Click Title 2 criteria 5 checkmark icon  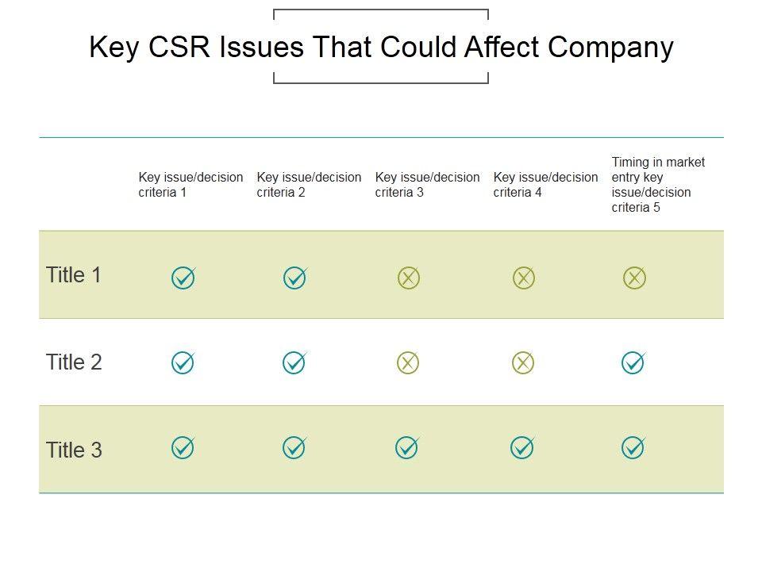633,363
